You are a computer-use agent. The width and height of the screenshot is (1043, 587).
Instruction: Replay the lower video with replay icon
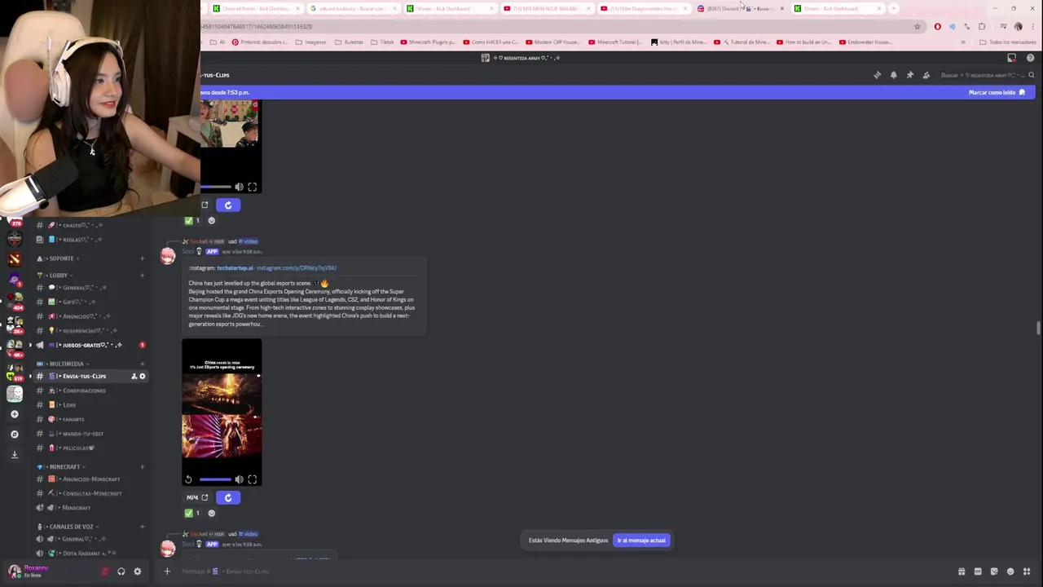click(x=188, y=479)
